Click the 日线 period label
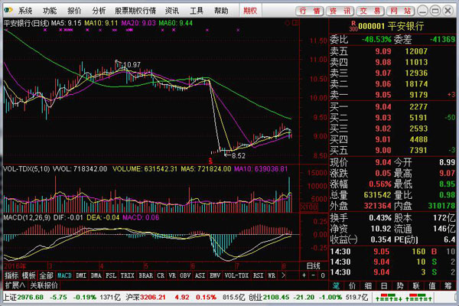Screen dimensions: 459x306 click(x=313, y=266)
